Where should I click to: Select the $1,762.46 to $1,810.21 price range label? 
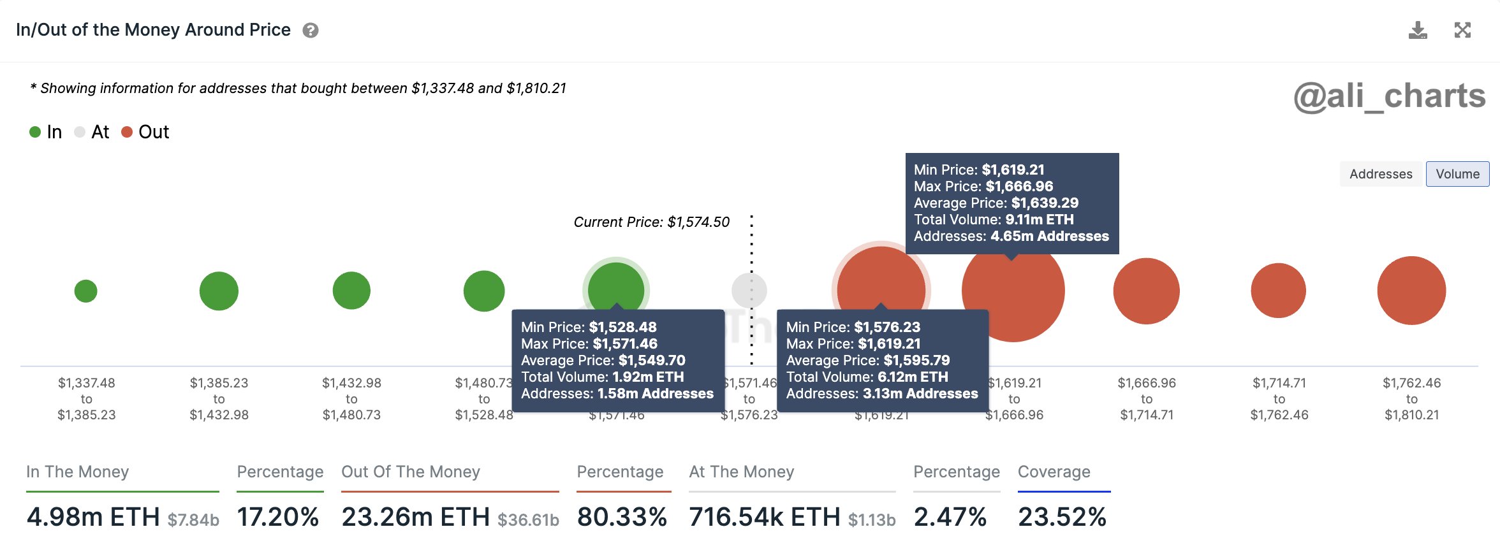[x=1411, y=398]
